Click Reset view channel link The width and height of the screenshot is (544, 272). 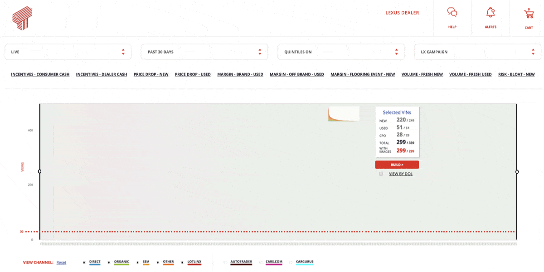61,262
